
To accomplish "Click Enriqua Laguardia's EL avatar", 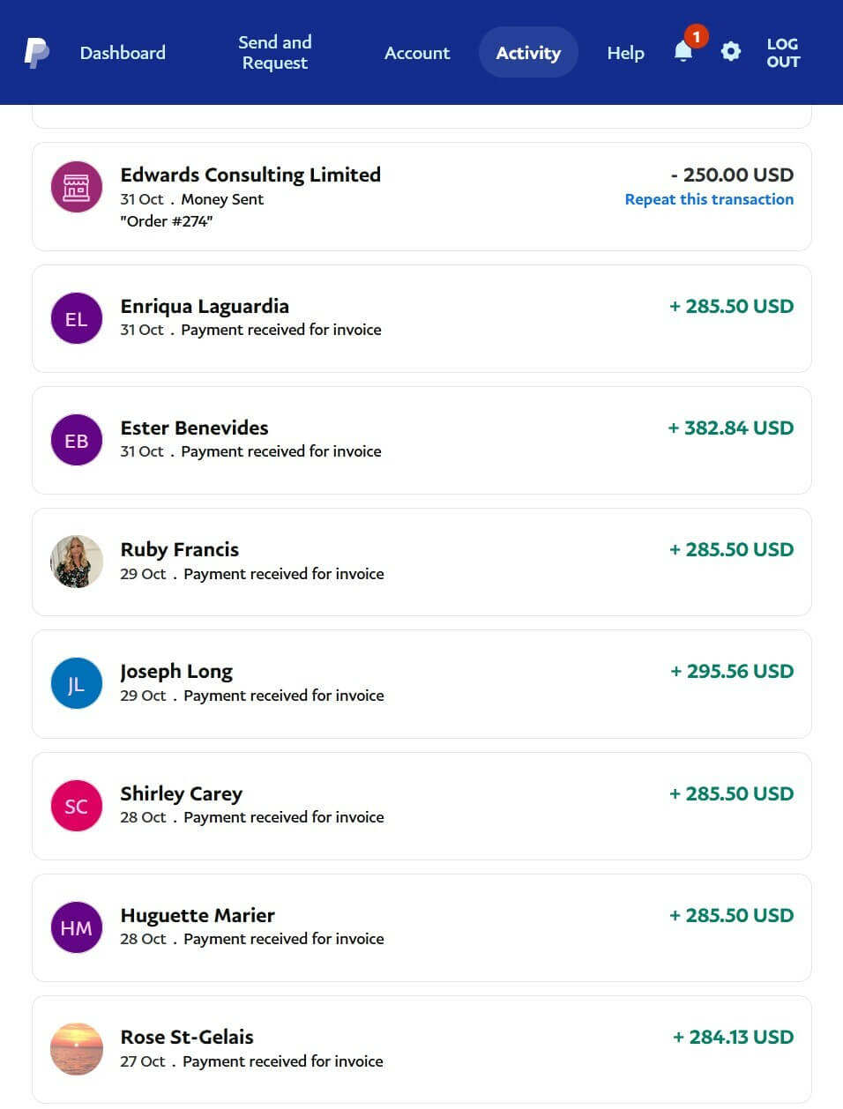I will coord(77,318).
